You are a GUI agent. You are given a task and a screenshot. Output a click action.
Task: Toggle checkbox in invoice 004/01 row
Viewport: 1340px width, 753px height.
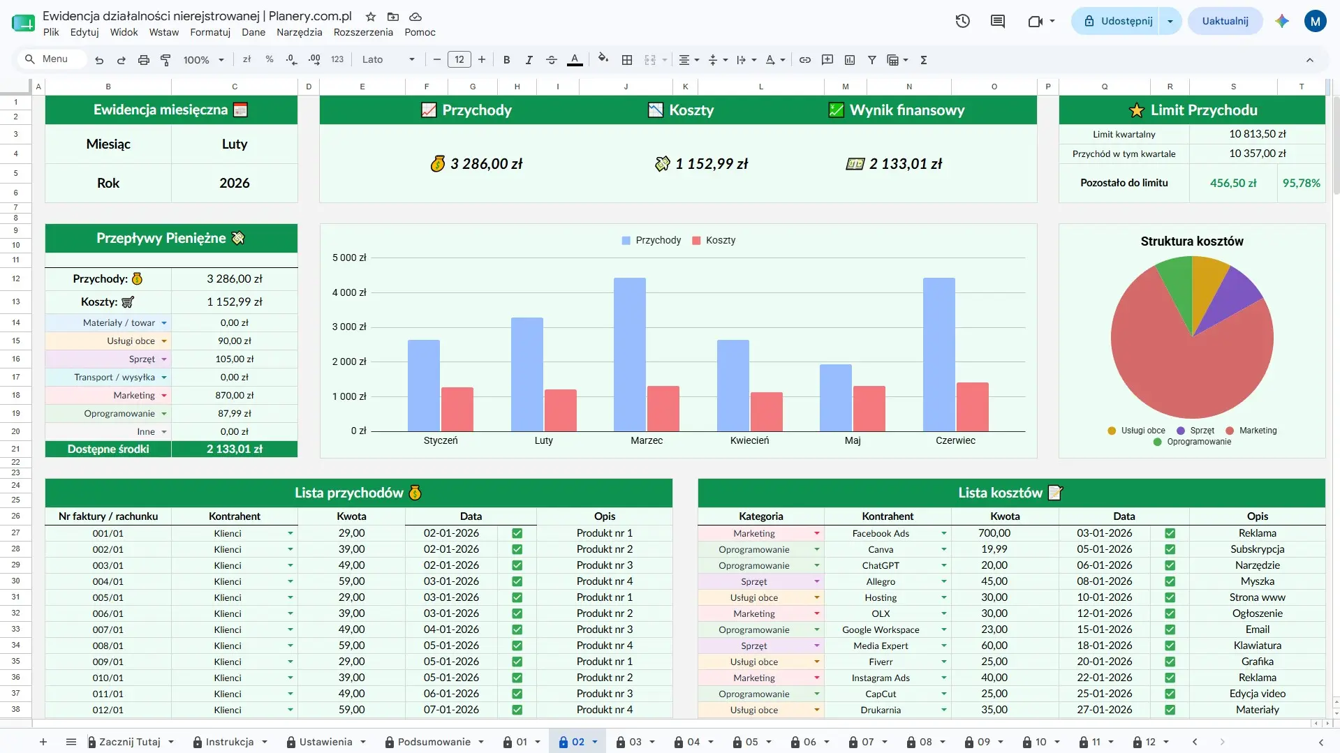pos(517,581)
